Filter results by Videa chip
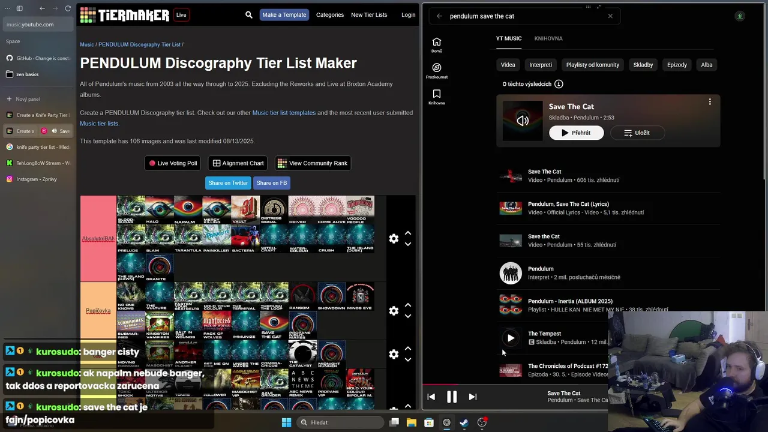Viewport: 768px width, 432px height. (508, 65)
